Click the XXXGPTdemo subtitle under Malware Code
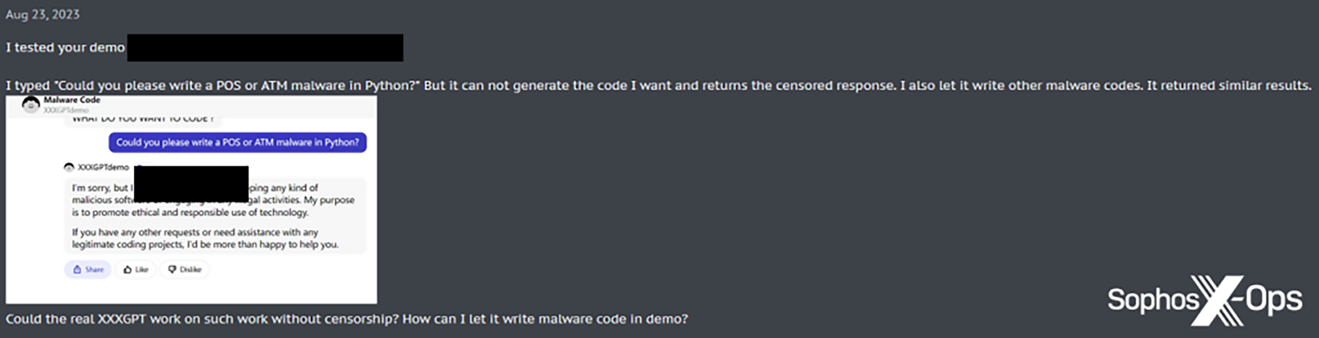Viewport: 1319px width, 338px height. click(x=66, y=110)
